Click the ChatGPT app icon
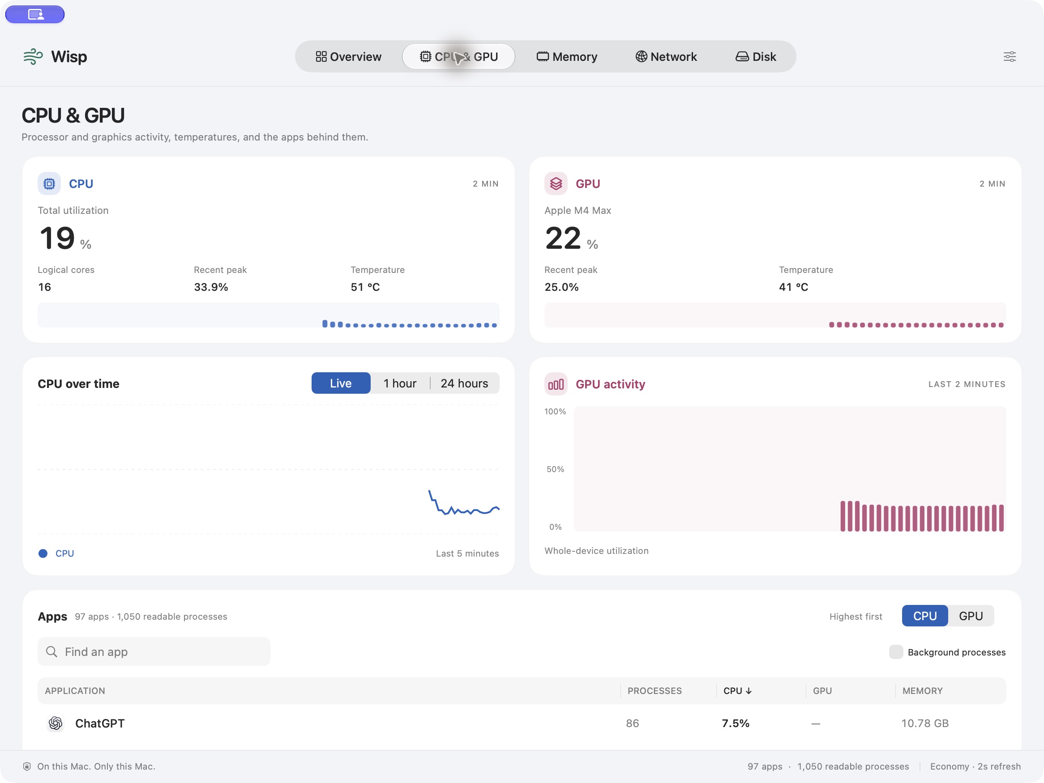 56,723
